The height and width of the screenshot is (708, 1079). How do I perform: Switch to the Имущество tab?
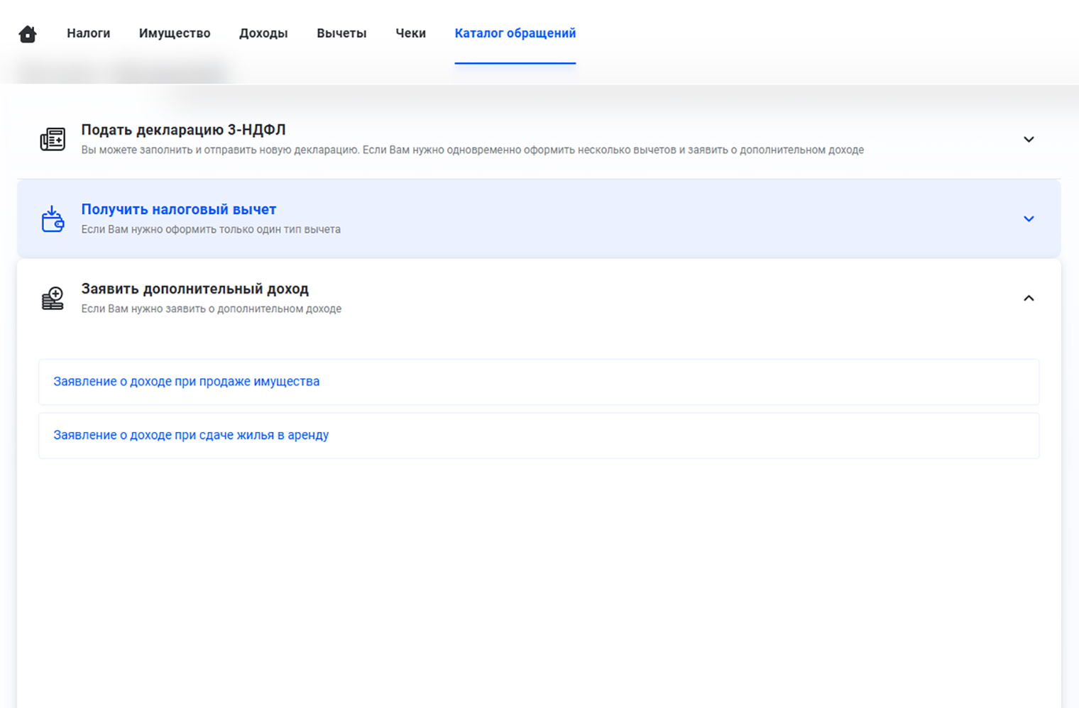(175, 33)
